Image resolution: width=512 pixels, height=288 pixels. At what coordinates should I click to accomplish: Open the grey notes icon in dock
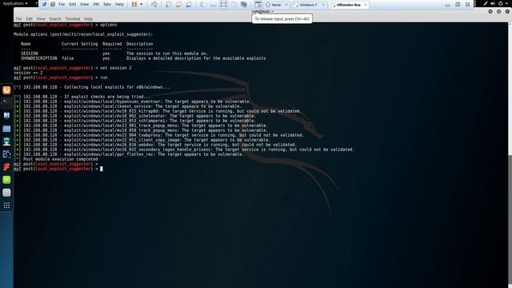tap(6, 193)
